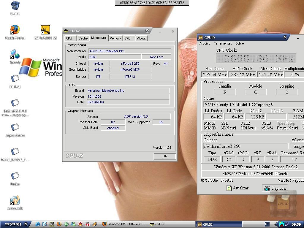
Task: Switch to the Cache tab in CPU-Z
Action: coord(83,38)
